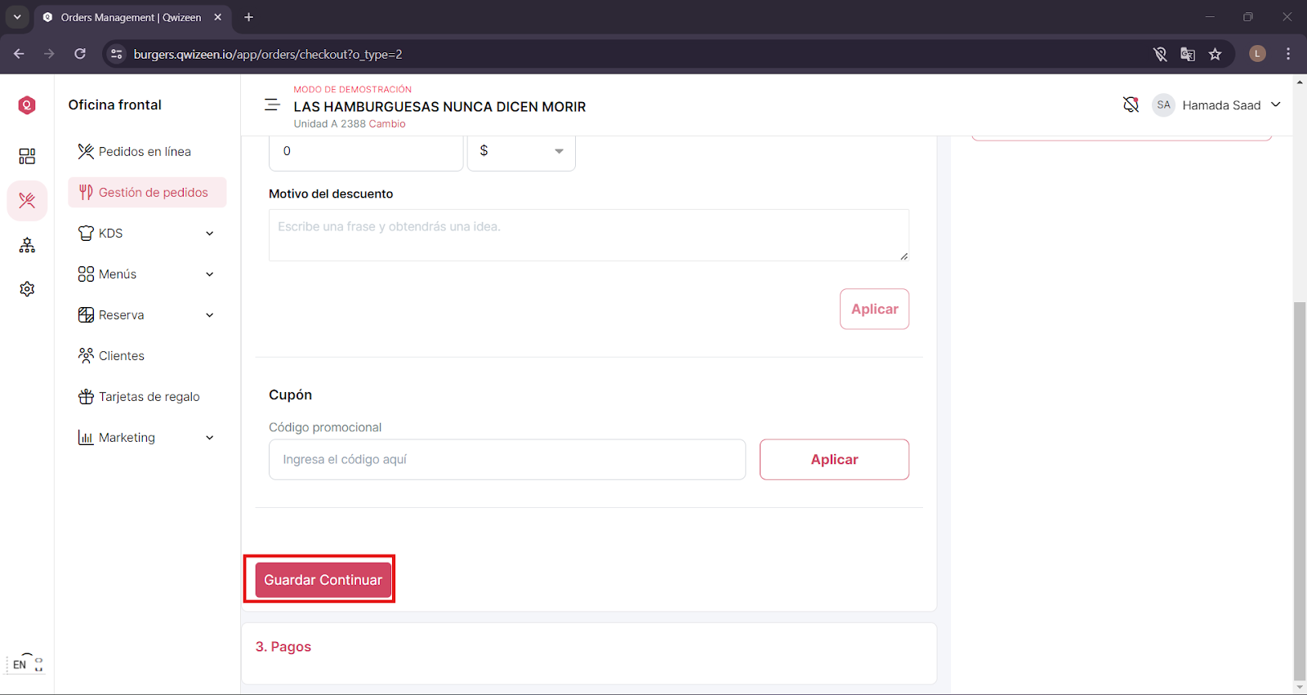
Task: Bookmark the page with the star icon
Action: (x=1216, y=54)
